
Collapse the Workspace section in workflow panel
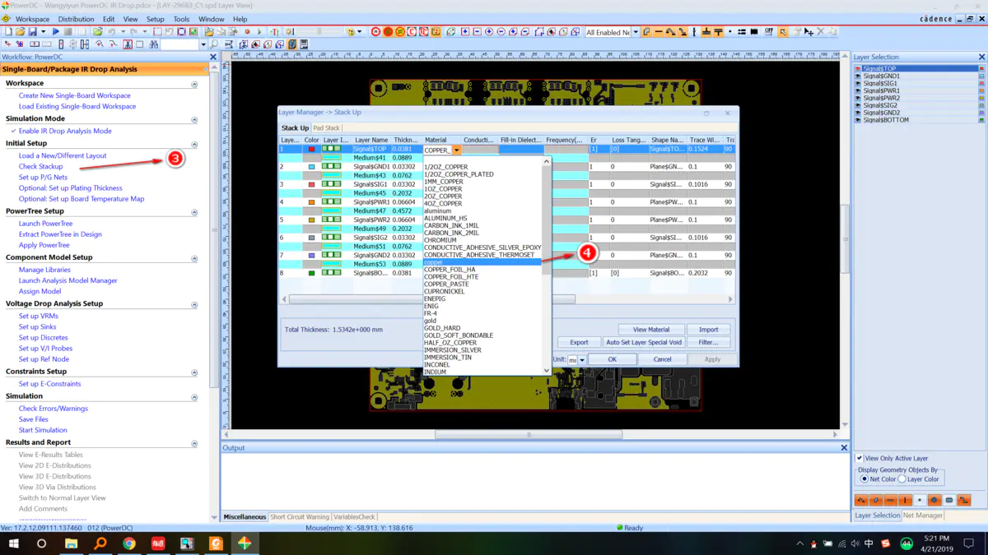point(194,84)
